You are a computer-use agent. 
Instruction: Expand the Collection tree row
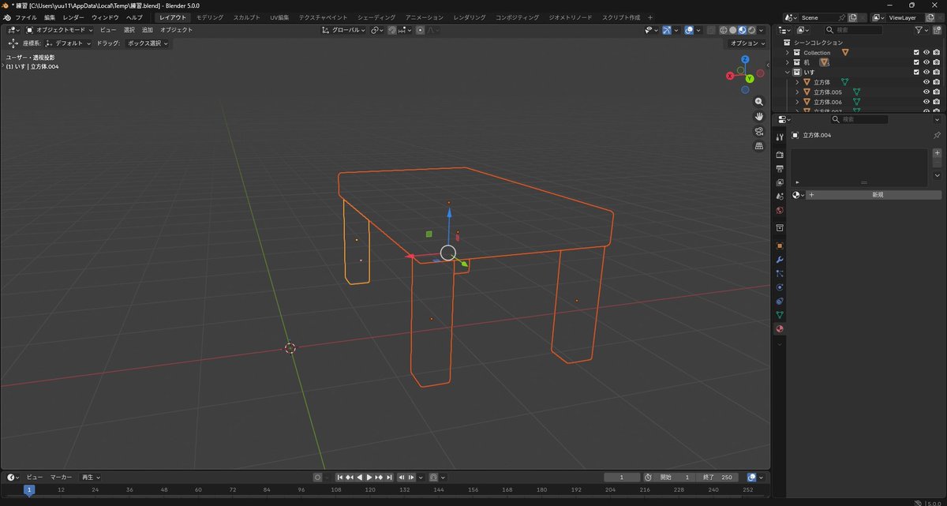(x=787, y=52)
